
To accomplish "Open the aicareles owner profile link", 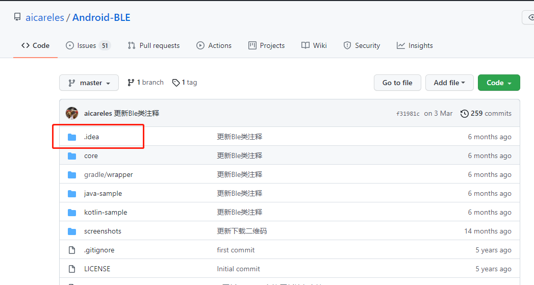I will click(44, 17).
